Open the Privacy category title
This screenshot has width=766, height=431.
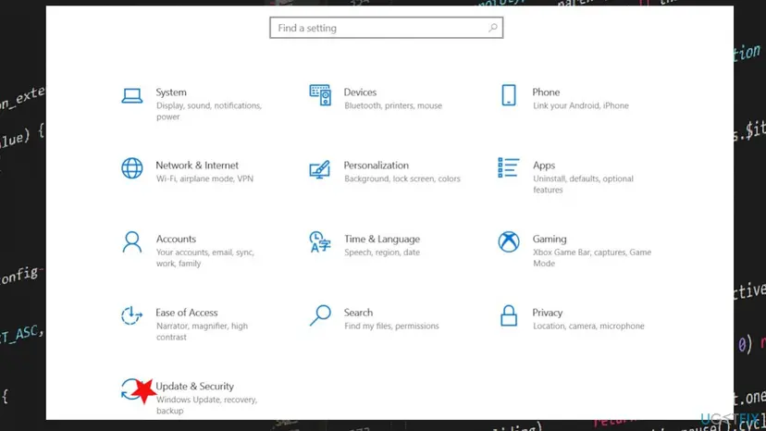point(547,313)
